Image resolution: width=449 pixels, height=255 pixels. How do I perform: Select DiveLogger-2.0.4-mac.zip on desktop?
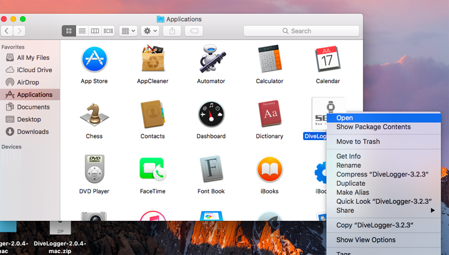(x=60, y=237)
